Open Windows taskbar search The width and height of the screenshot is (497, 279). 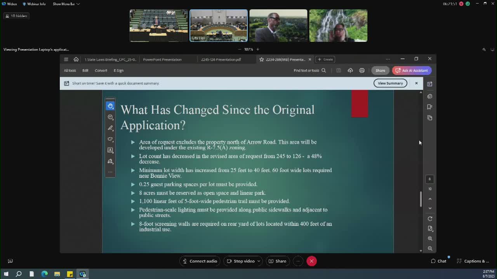19,274
